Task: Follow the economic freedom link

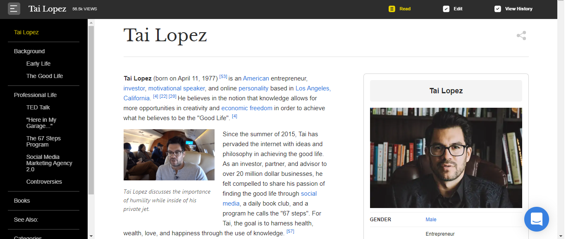Action: tap(246, 108)
